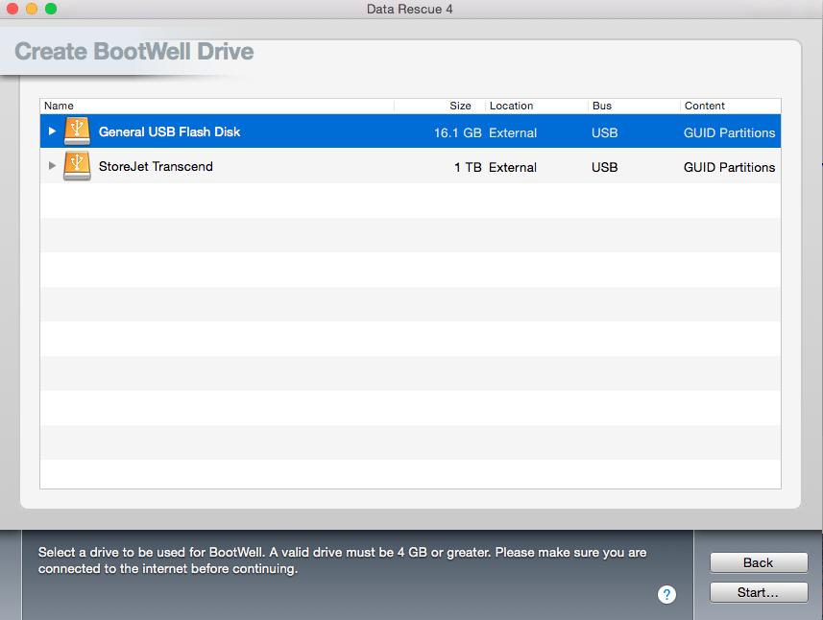Click the StoreJet Transcend drive icon
Image resolution: width=823 pixels, height=620 pixels.
[x=77, y=166]
